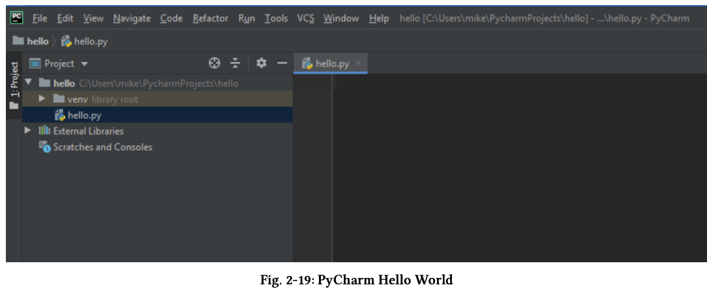Click the Python icon on editor tab
Viewport: 707px width, 298px height.
pos(307,64)
